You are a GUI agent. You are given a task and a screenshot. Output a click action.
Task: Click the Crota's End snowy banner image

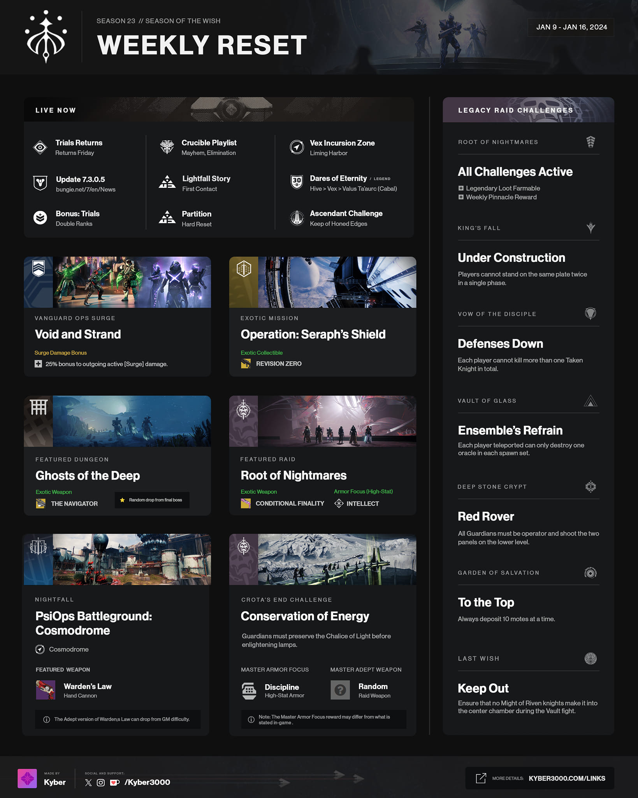pos(337,560)
